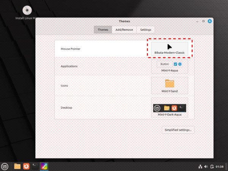The image size is (228, 171).
Task: Click the Mouse Pointer row label
Action: pos(71,49)
